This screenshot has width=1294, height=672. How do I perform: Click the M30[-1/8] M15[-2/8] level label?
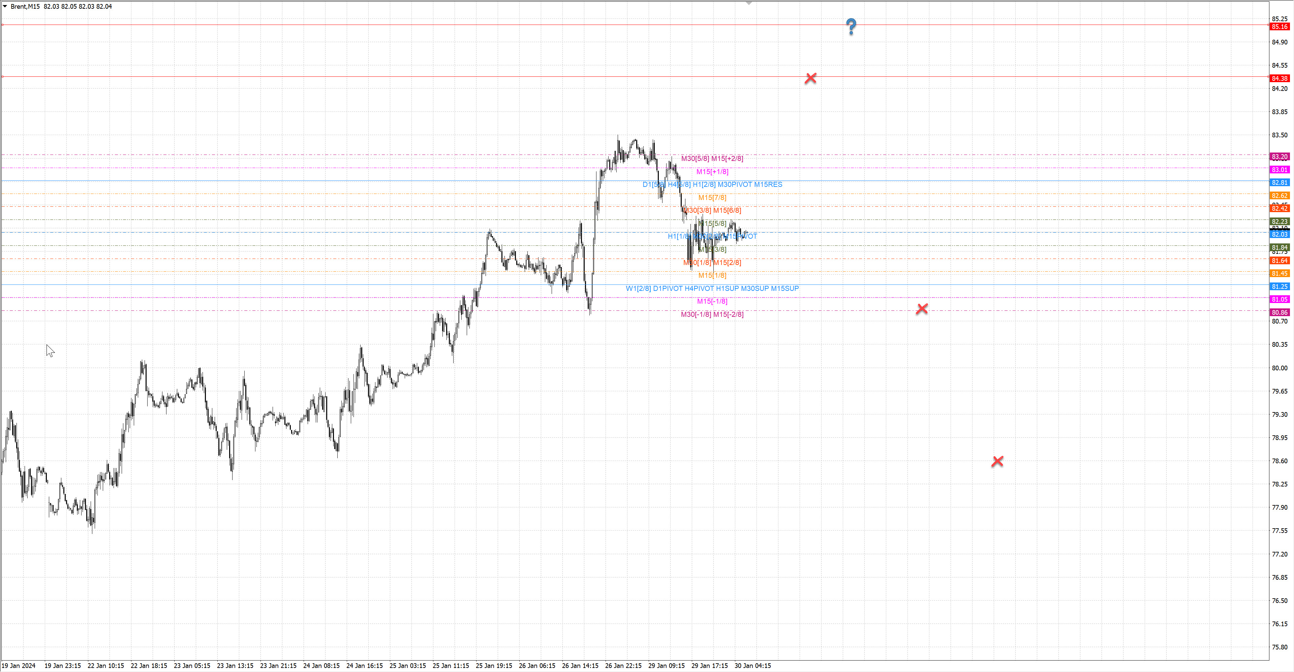(x=712, y=314)
